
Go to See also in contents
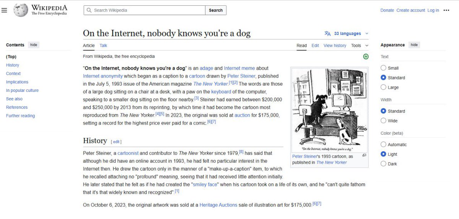(x=14, y=99)
